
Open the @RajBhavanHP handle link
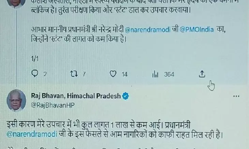point(53,105)
